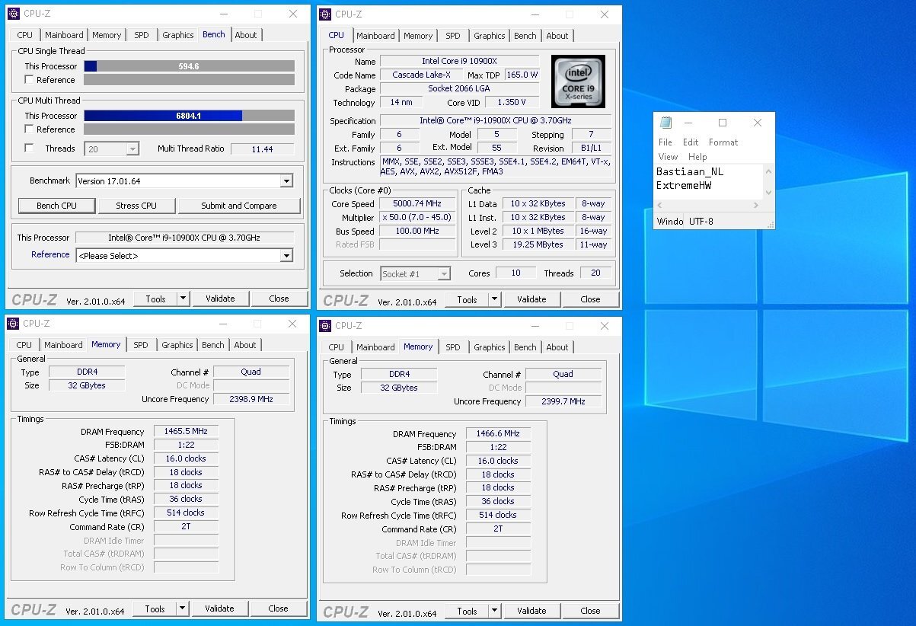This screenshot has height=626, width=916.
Task: Expand Tools dropdown arrow in the processor info window
Action: 495,299
